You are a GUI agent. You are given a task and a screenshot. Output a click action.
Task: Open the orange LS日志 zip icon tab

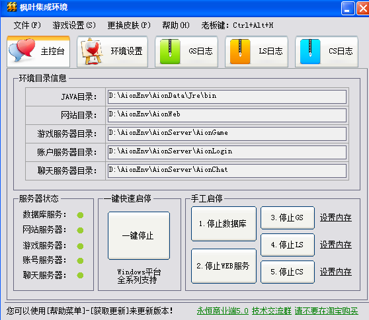pos(257,52)
